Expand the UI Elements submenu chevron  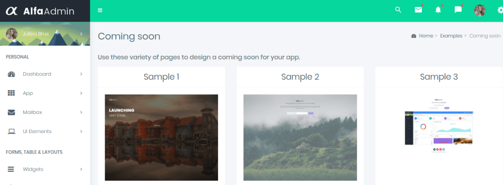[81, 131]
